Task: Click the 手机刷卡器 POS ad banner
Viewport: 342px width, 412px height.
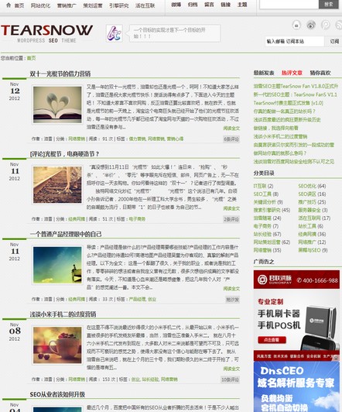Action: click(296, 315)
